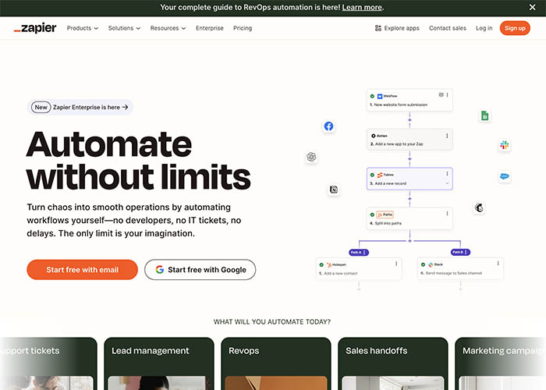Close the RevOps announcement banner
The image size is (546, 390).
pos(532,7)
